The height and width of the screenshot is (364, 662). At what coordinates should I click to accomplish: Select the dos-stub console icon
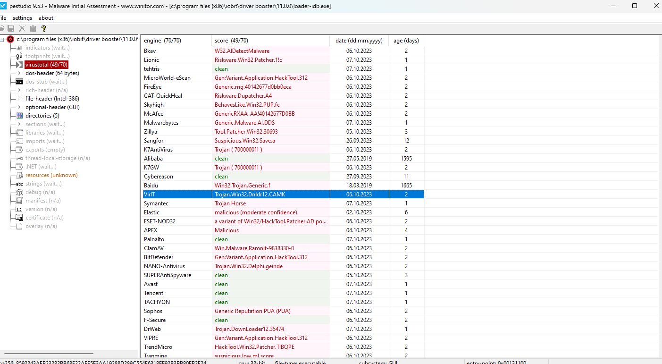pos(19,82)
